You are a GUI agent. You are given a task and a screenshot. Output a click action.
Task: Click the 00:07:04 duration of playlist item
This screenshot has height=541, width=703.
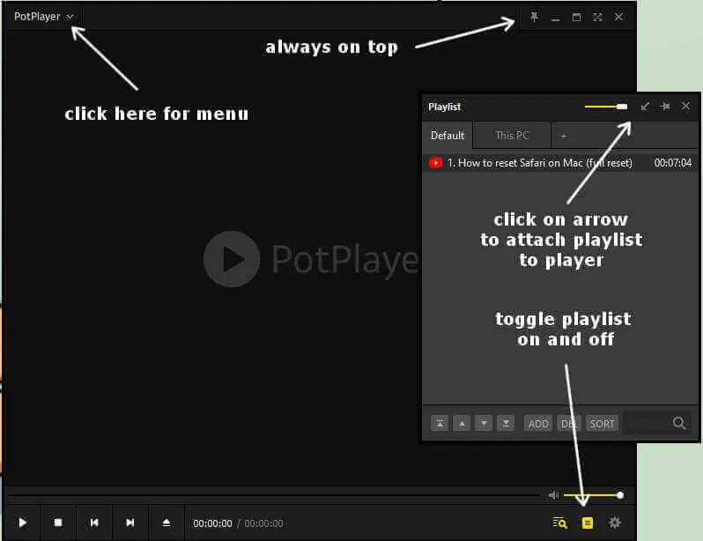pos(672,163)
